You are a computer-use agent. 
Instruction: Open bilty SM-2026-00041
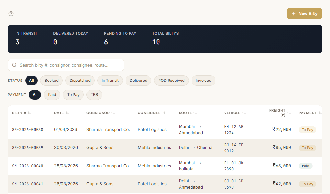tap(27, 184)
